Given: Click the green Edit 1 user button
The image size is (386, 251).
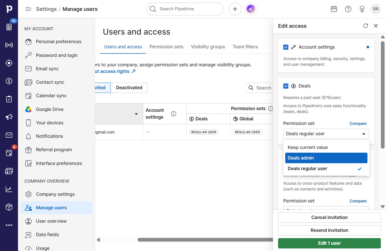Looking at the screenshot, I should point(329,243).
